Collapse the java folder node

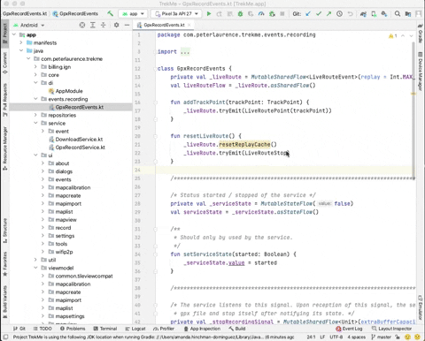tap(21, 50)
